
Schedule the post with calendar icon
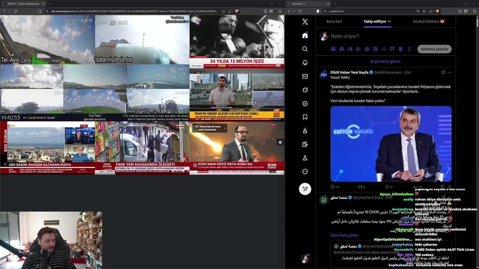point(375,49)
